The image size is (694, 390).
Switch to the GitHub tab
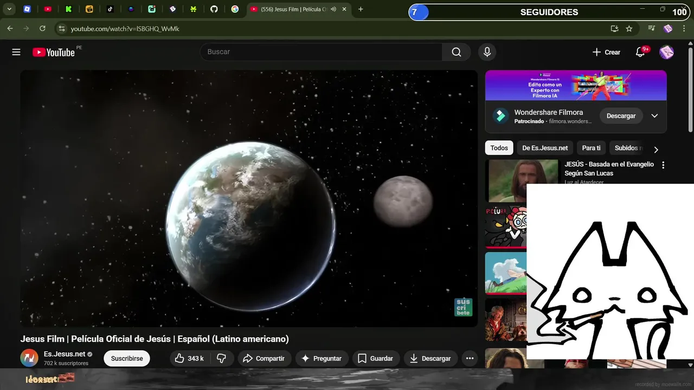[x=214, y=9]
